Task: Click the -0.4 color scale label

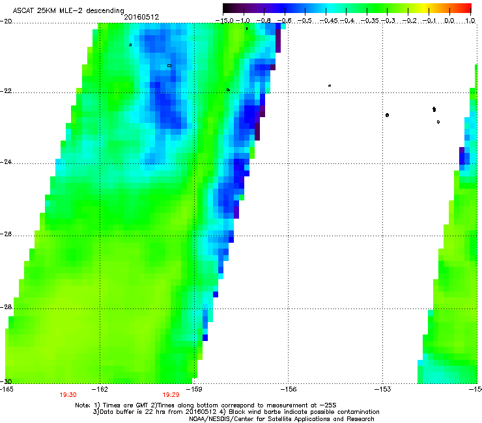Action: 347,21
